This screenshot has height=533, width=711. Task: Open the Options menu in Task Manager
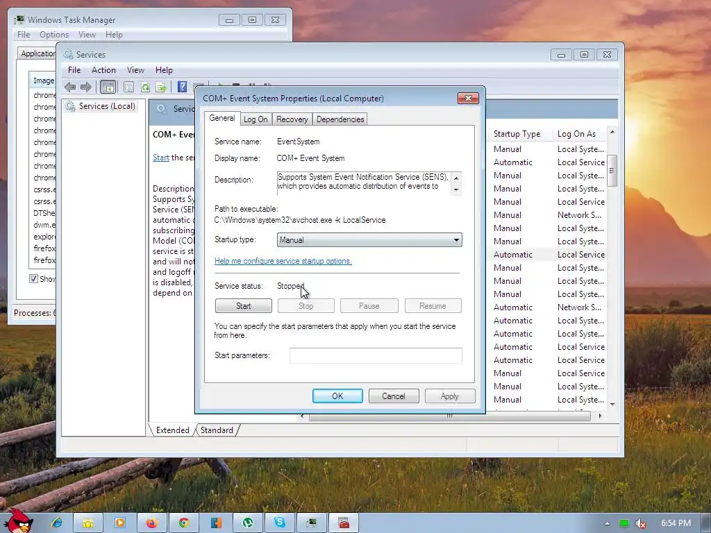tap(54, 35)
